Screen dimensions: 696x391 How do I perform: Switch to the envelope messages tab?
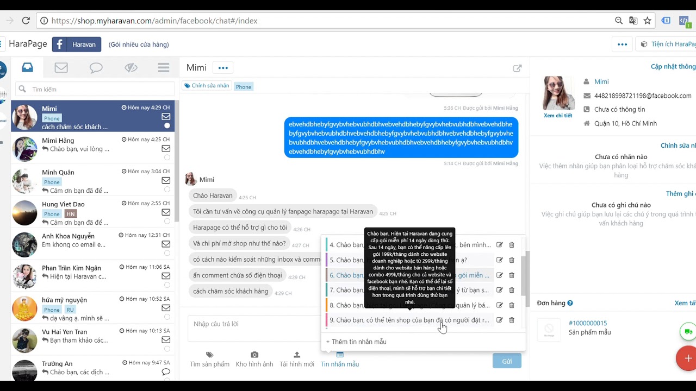61,67
